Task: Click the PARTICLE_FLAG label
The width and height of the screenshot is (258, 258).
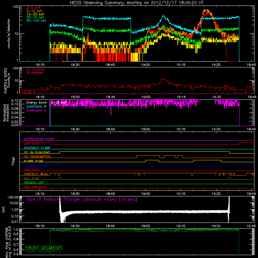Action: pos(36,174)
